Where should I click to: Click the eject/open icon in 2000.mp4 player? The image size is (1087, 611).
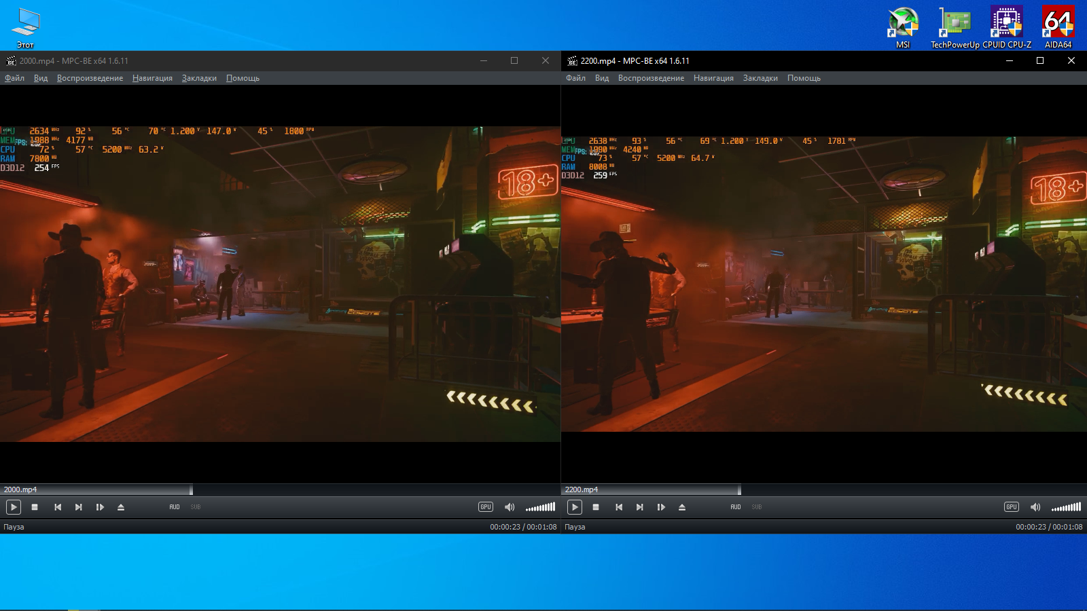121,507
